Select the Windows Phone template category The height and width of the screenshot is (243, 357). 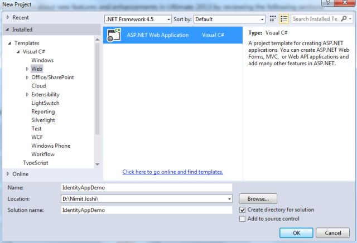point(51,146)
